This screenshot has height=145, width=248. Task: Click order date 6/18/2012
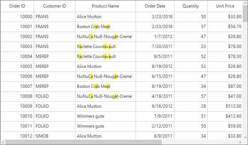(162, 106)
